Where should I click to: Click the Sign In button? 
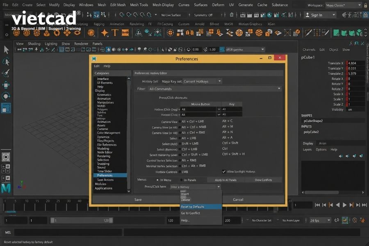click(317, 15)
